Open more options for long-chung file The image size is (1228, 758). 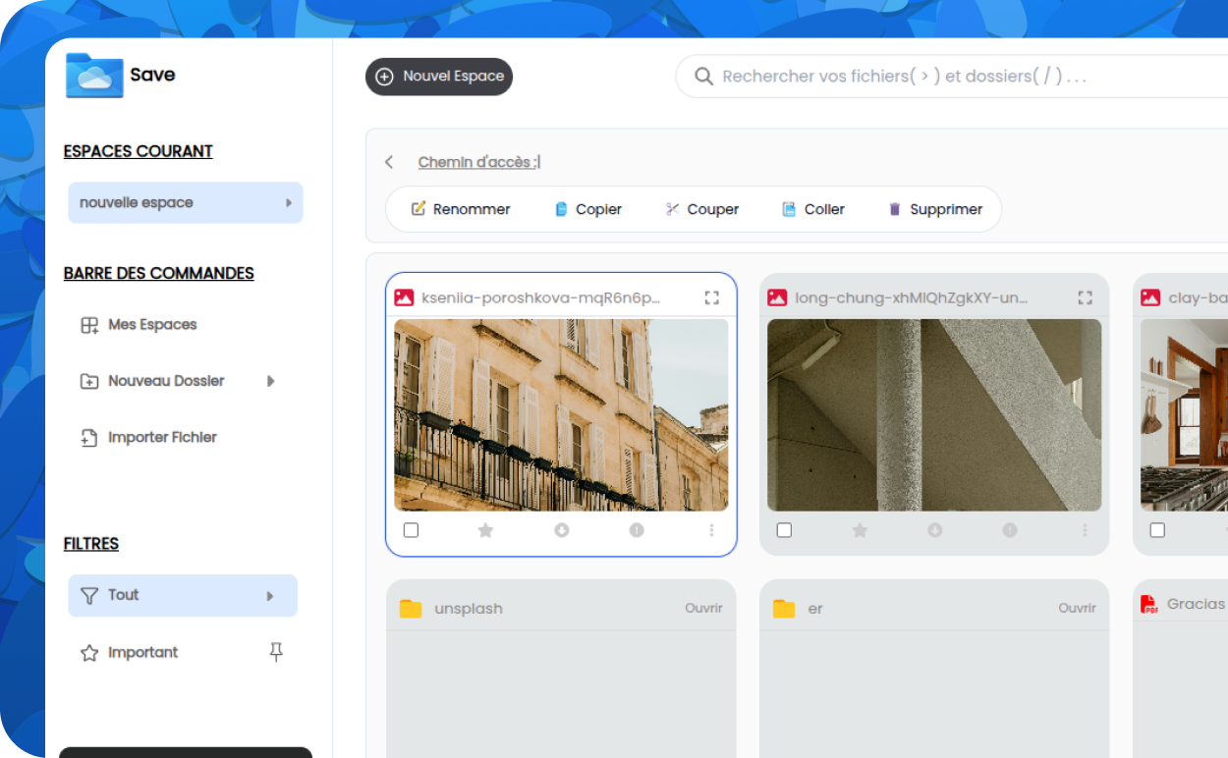(1086, 530)
